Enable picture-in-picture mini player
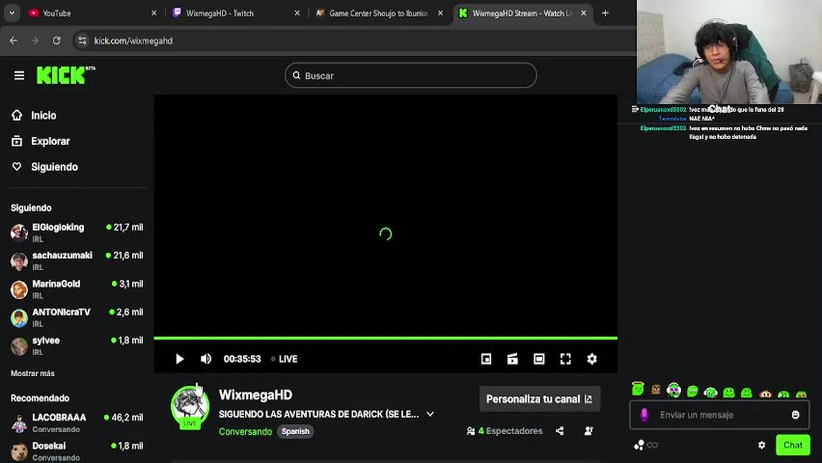Screen dimensions: 822x463 tap(486, 359)
